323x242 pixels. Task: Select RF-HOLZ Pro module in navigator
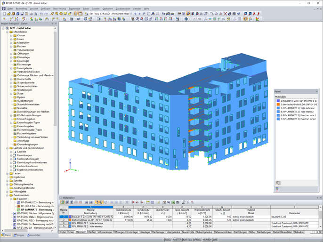pyautogui.click(x=37, y=206)
